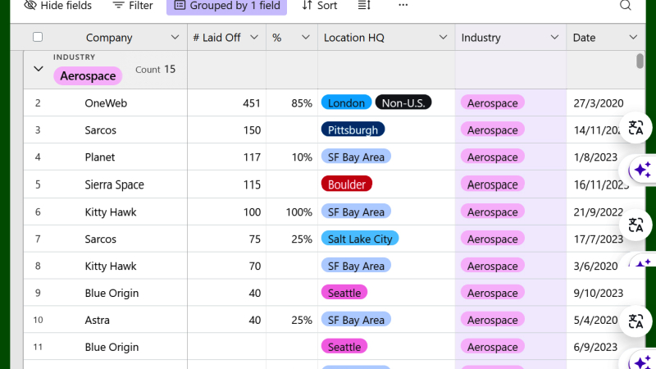Screen dimensions: 656x369
Task: Select the 100% cell for Kitty Hawk
Action: coord(292,212)
